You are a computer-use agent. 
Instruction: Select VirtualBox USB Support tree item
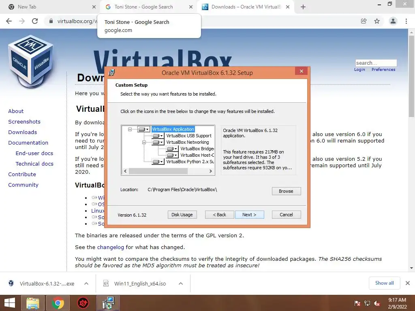click(x=189, y=136)
